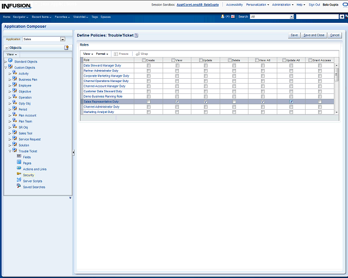Open the Sales Representative Duty role link
348x278 pixels.
click(101, 102)
